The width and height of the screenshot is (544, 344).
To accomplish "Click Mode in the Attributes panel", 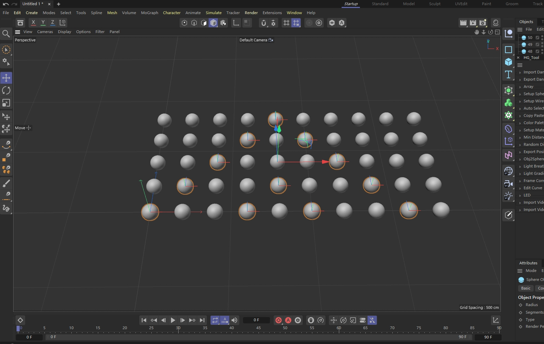I will click(x=531, y=271).
